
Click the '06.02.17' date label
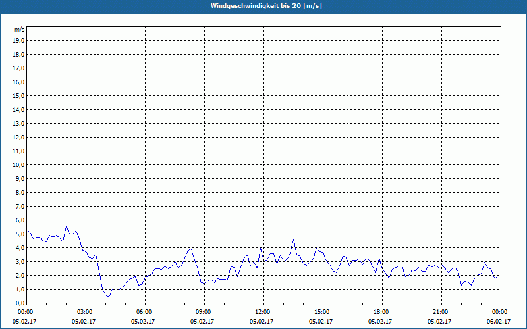[x=499, y=321]
